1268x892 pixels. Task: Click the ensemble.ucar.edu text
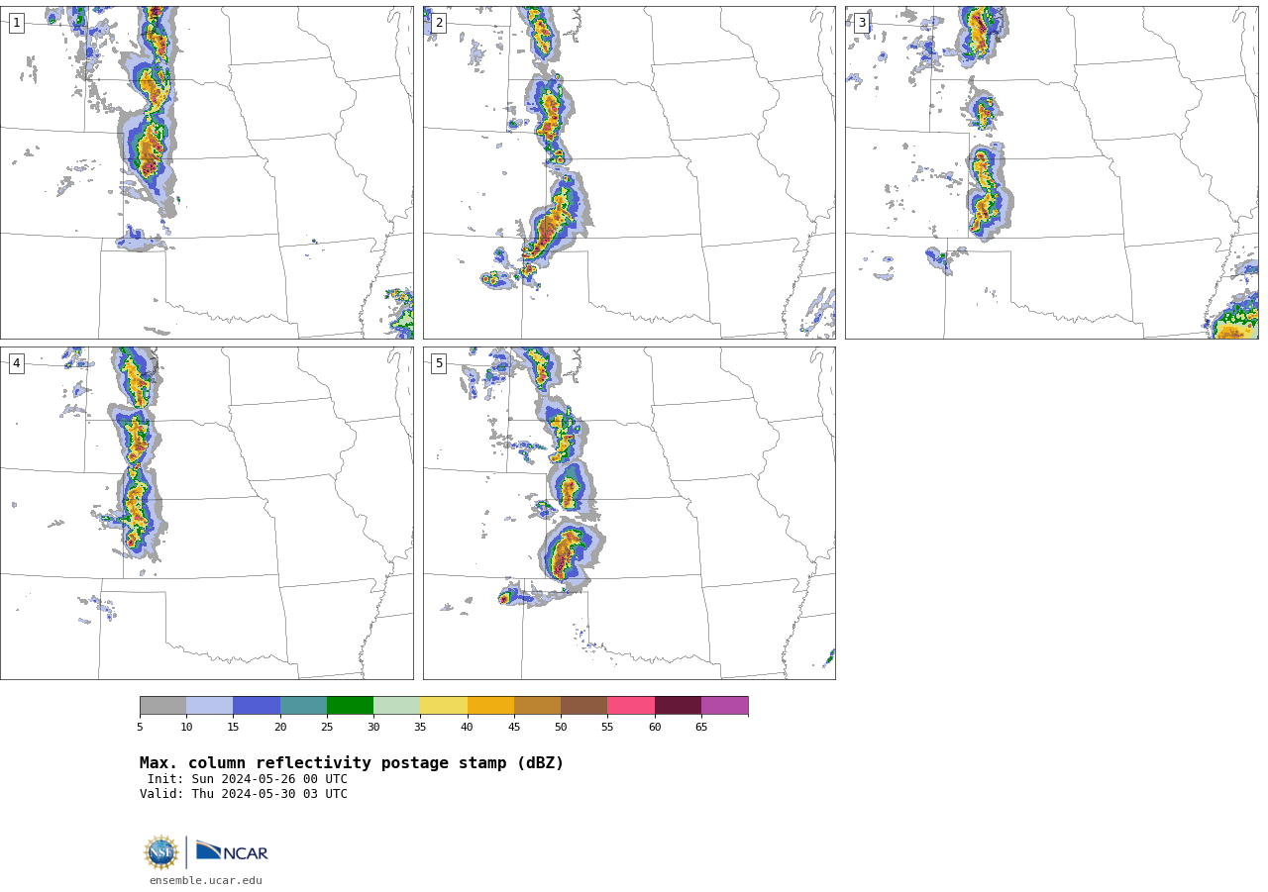[206, 880]
